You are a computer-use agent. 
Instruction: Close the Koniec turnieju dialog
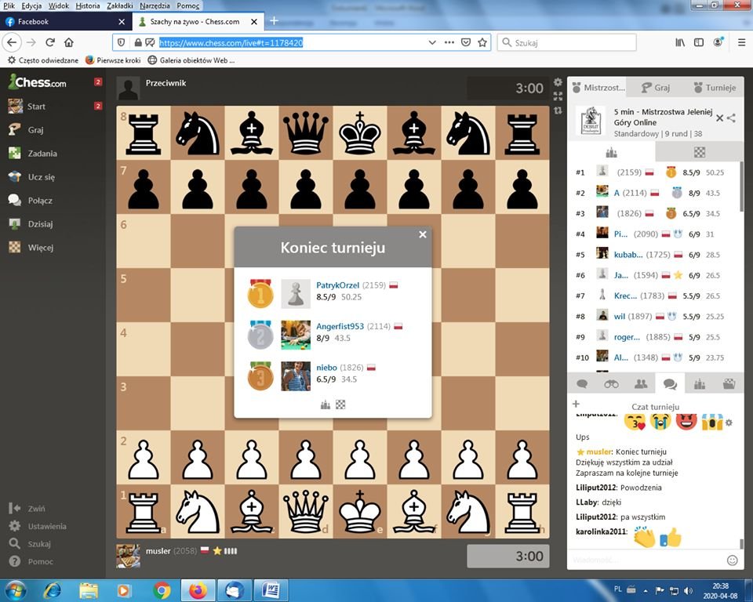423,234
